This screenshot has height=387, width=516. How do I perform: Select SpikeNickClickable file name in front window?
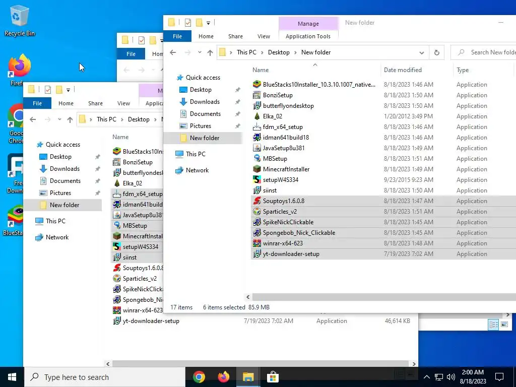(288, 222)
